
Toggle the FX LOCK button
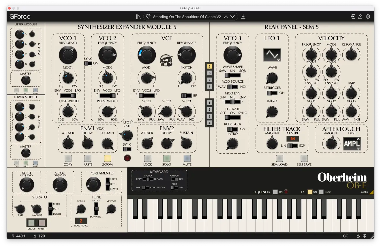point(321,192)
